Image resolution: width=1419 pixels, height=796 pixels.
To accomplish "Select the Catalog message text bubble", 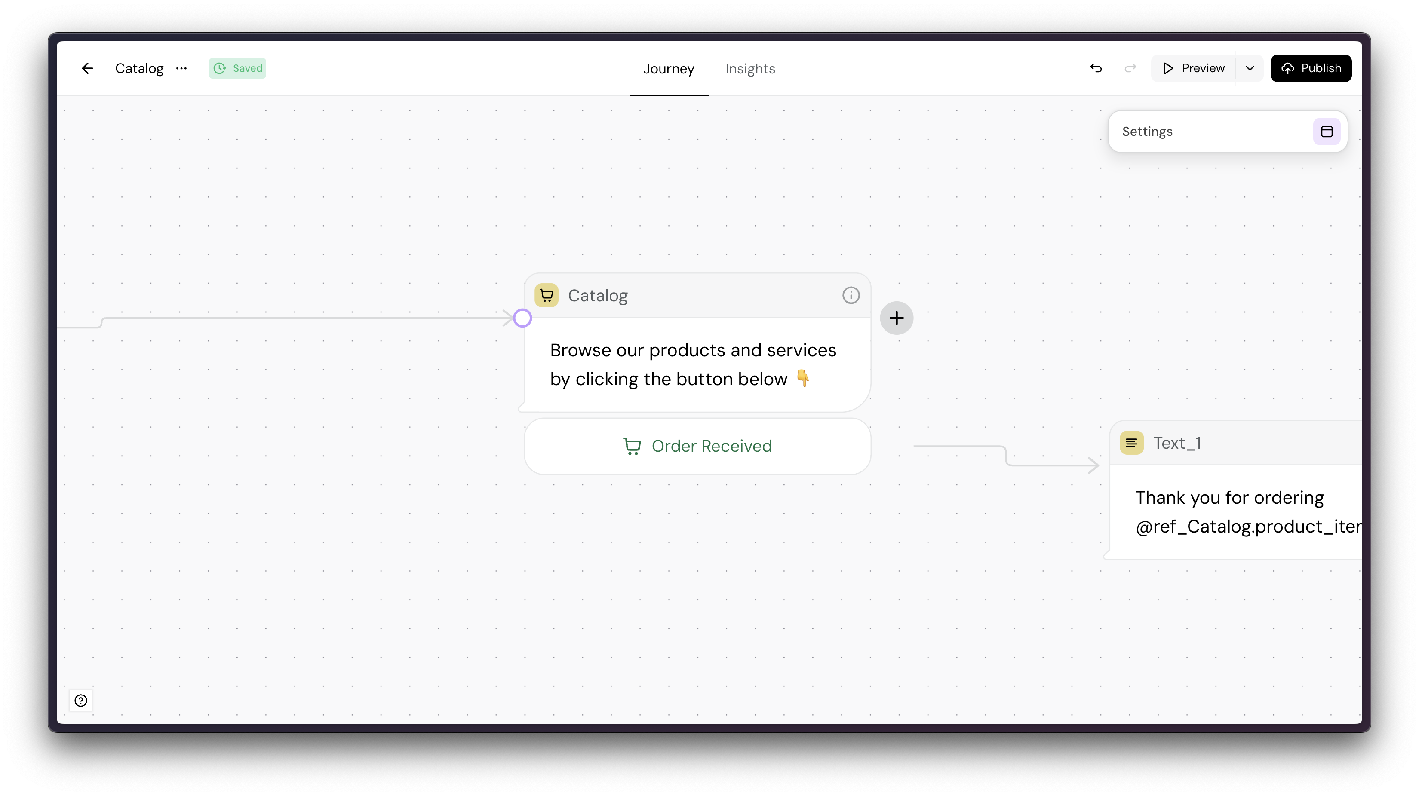I will tap(693, 364).
